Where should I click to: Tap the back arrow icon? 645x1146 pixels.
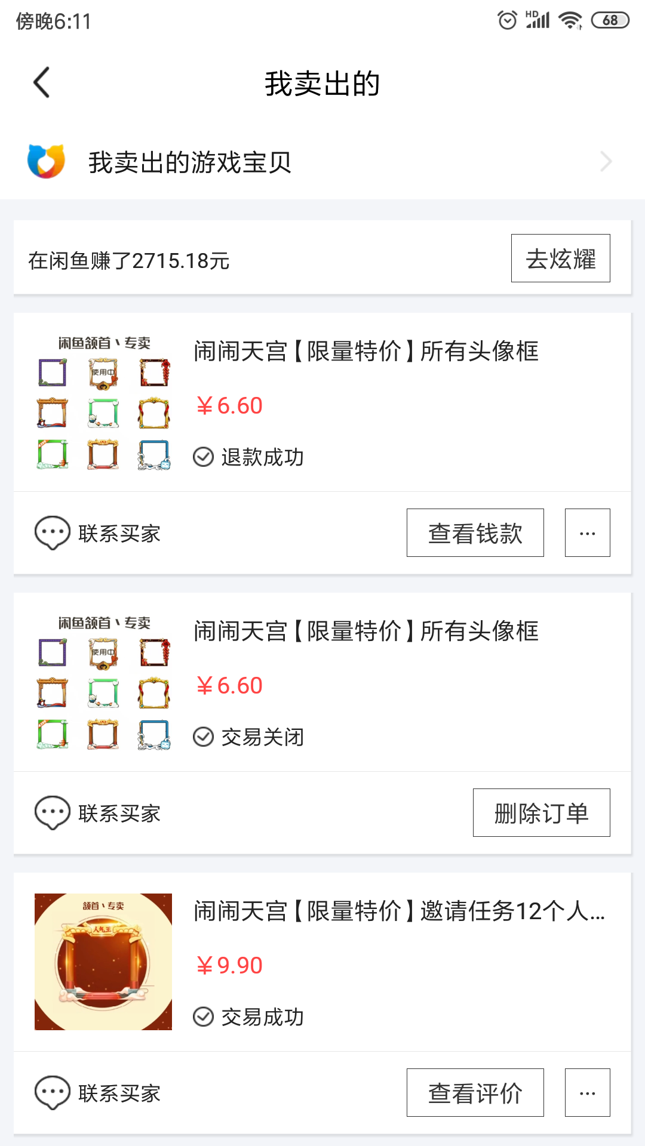click(x=42, y=82)
